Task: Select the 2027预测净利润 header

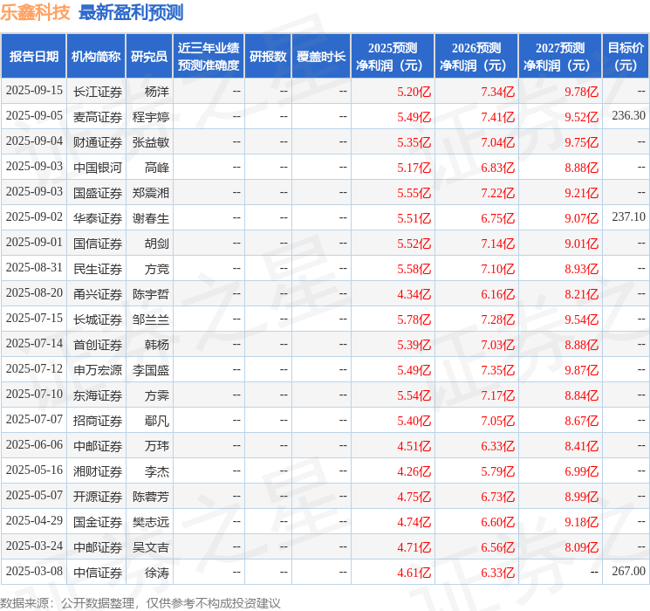Action: click(x=560, y=57)
